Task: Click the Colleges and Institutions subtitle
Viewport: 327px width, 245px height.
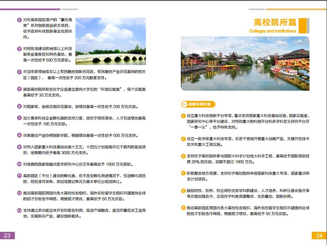Action: coord(273,31)
